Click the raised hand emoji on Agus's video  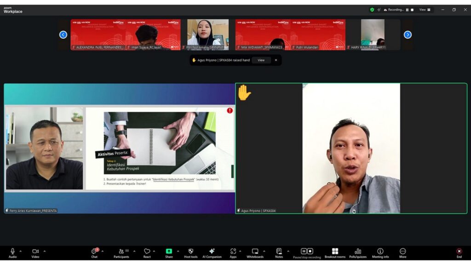pos(244,92)
